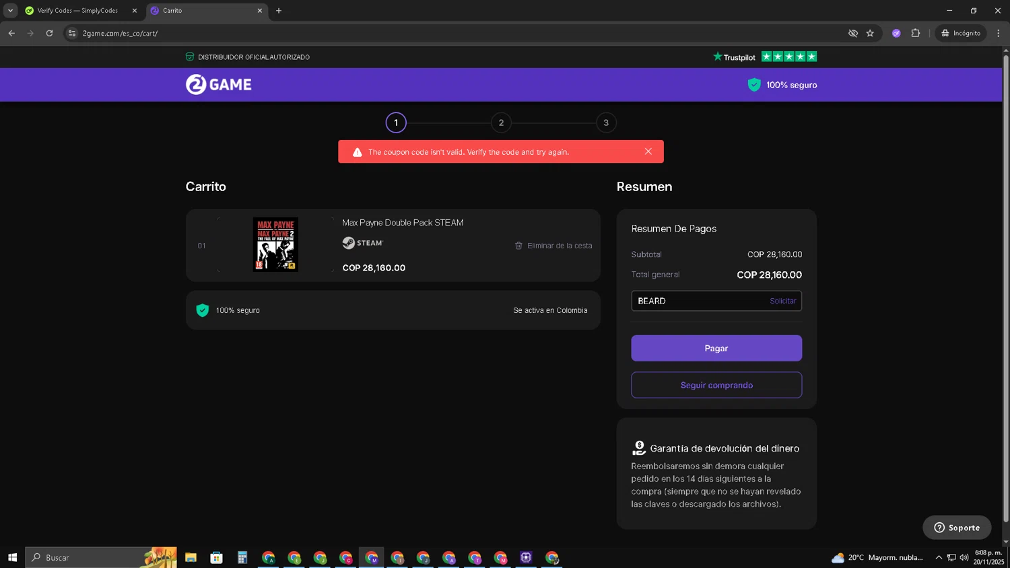Click the Incógnito profile chip
The image size is (1010, 568).
tap(961, 33)
